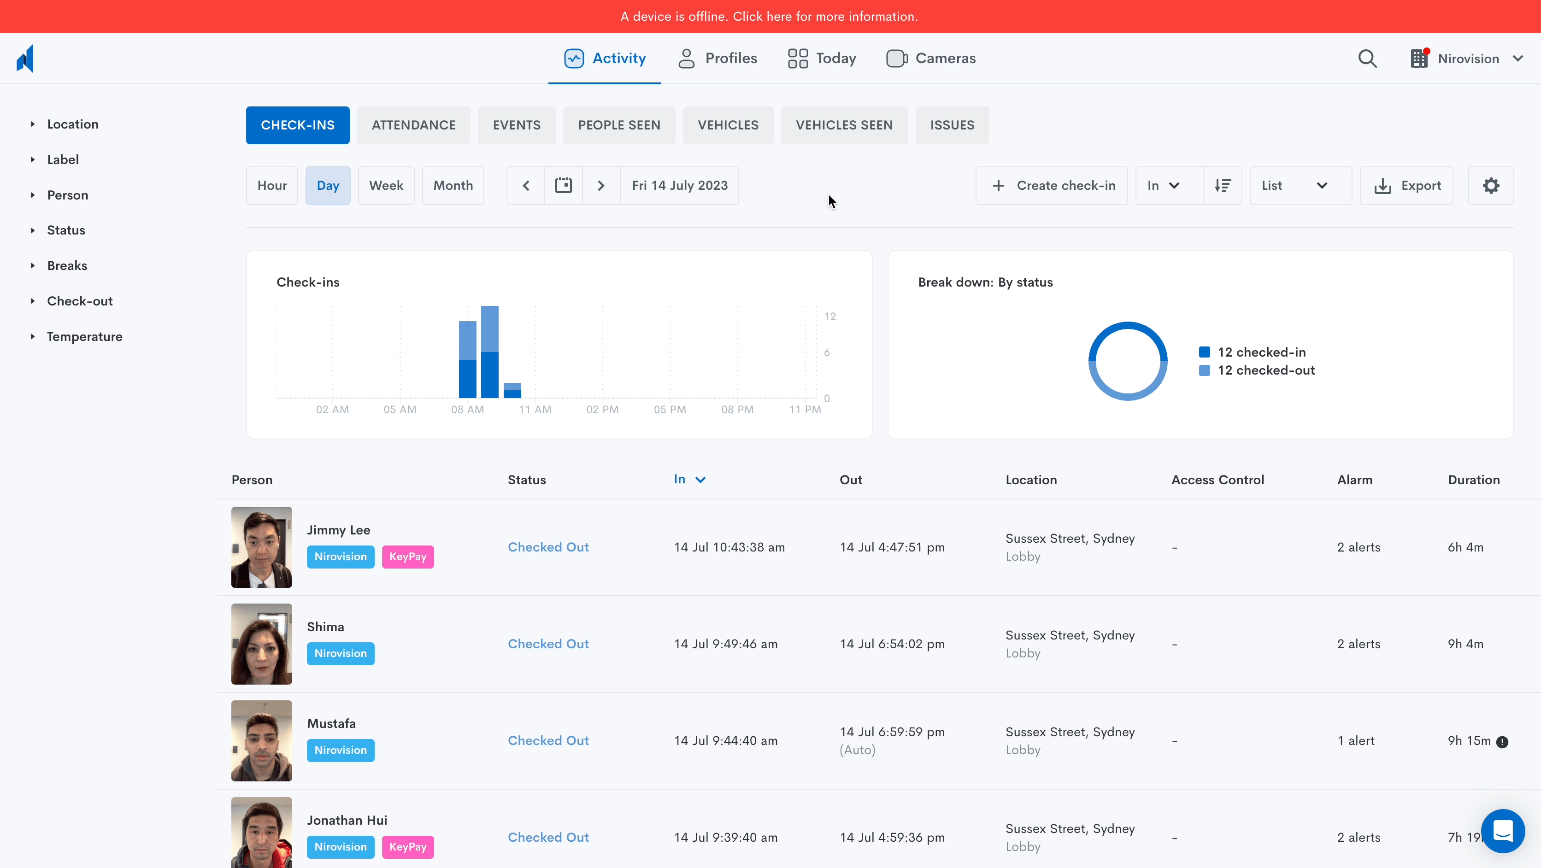Expand the Check-out filter
The image size is (1541, 868).
click(72, 301)
